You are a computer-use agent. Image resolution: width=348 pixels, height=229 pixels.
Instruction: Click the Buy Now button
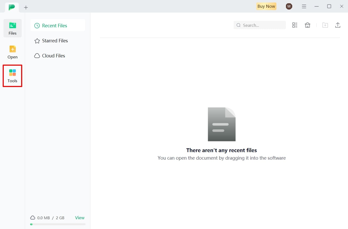pyautogui.click(x=266, y=6)
